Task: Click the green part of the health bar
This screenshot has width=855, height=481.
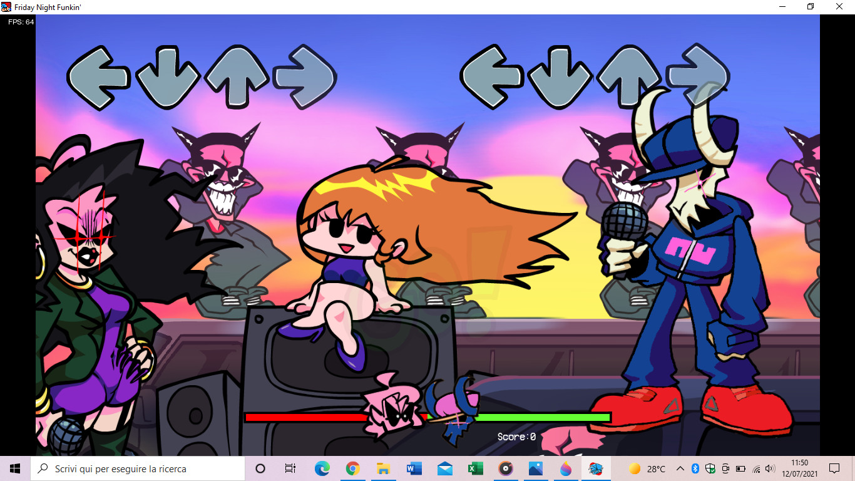Action: coord(545,417)
